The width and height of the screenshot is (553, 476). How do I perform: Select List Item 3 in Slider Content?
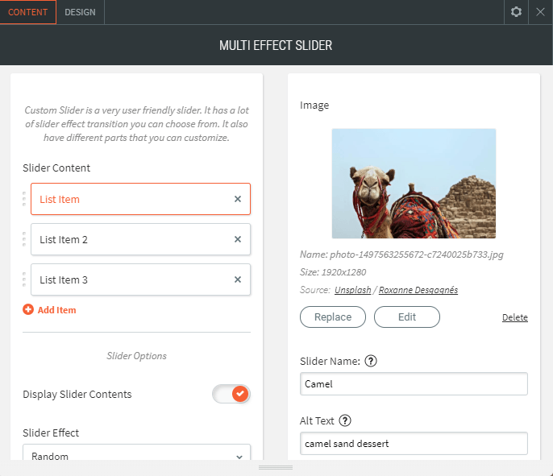129,279
